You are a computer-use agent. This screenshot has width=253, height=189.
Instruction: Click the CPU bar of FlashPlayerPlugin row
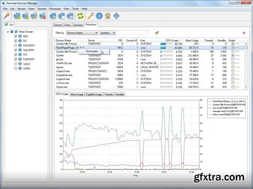(x=166, y=48)
